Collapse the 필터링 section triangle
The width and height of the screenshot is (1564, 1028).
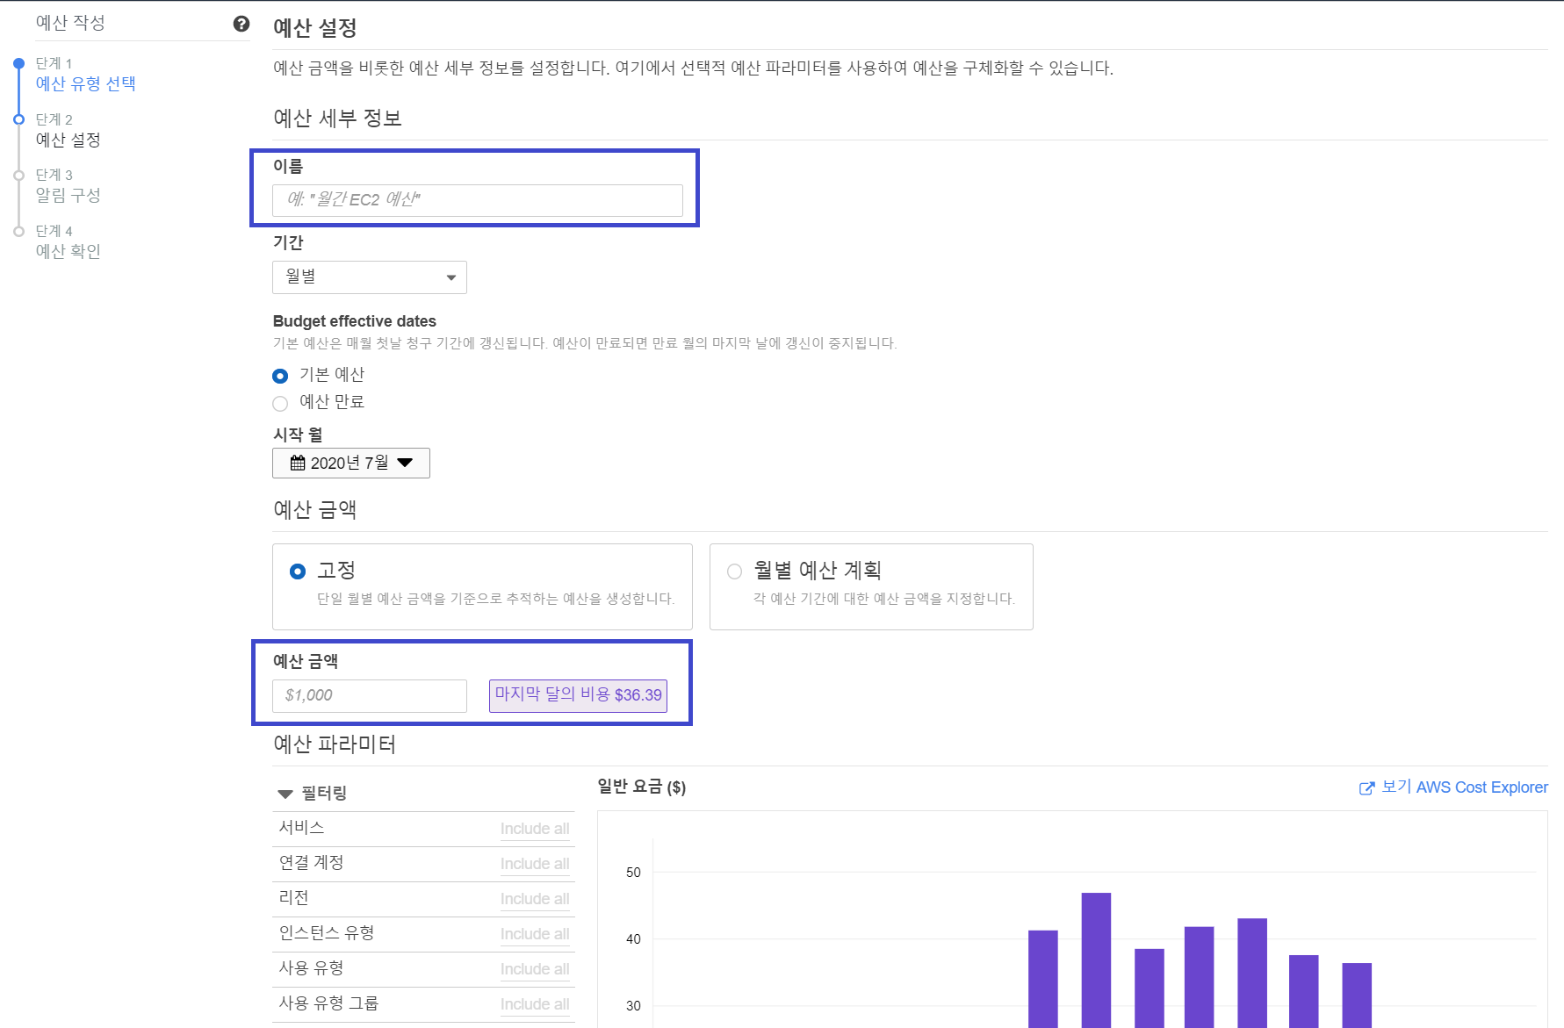tap(285, 794)
